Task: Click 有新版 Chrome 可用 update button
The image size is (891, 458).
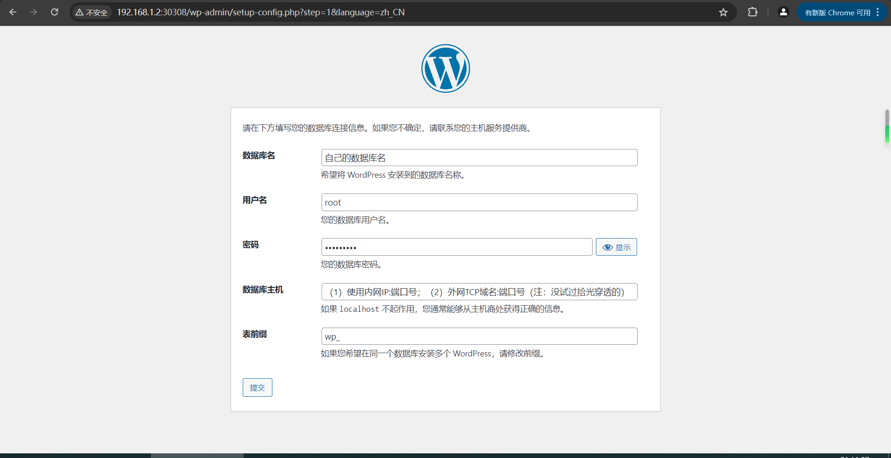Action: (837, 13)
